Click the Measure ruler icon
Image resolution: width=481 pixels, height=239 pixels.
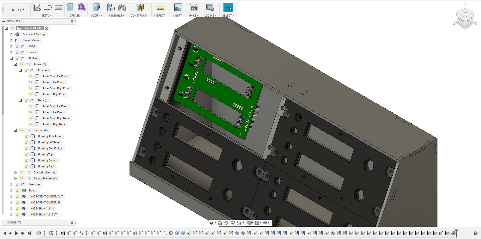pos(161,8)
